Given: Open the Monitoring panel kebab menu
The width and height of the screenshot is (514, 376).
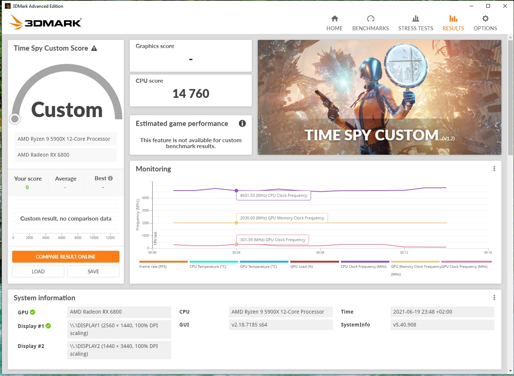Looking at the screenshot, I should pyautogui.click(x=494, y=168).
